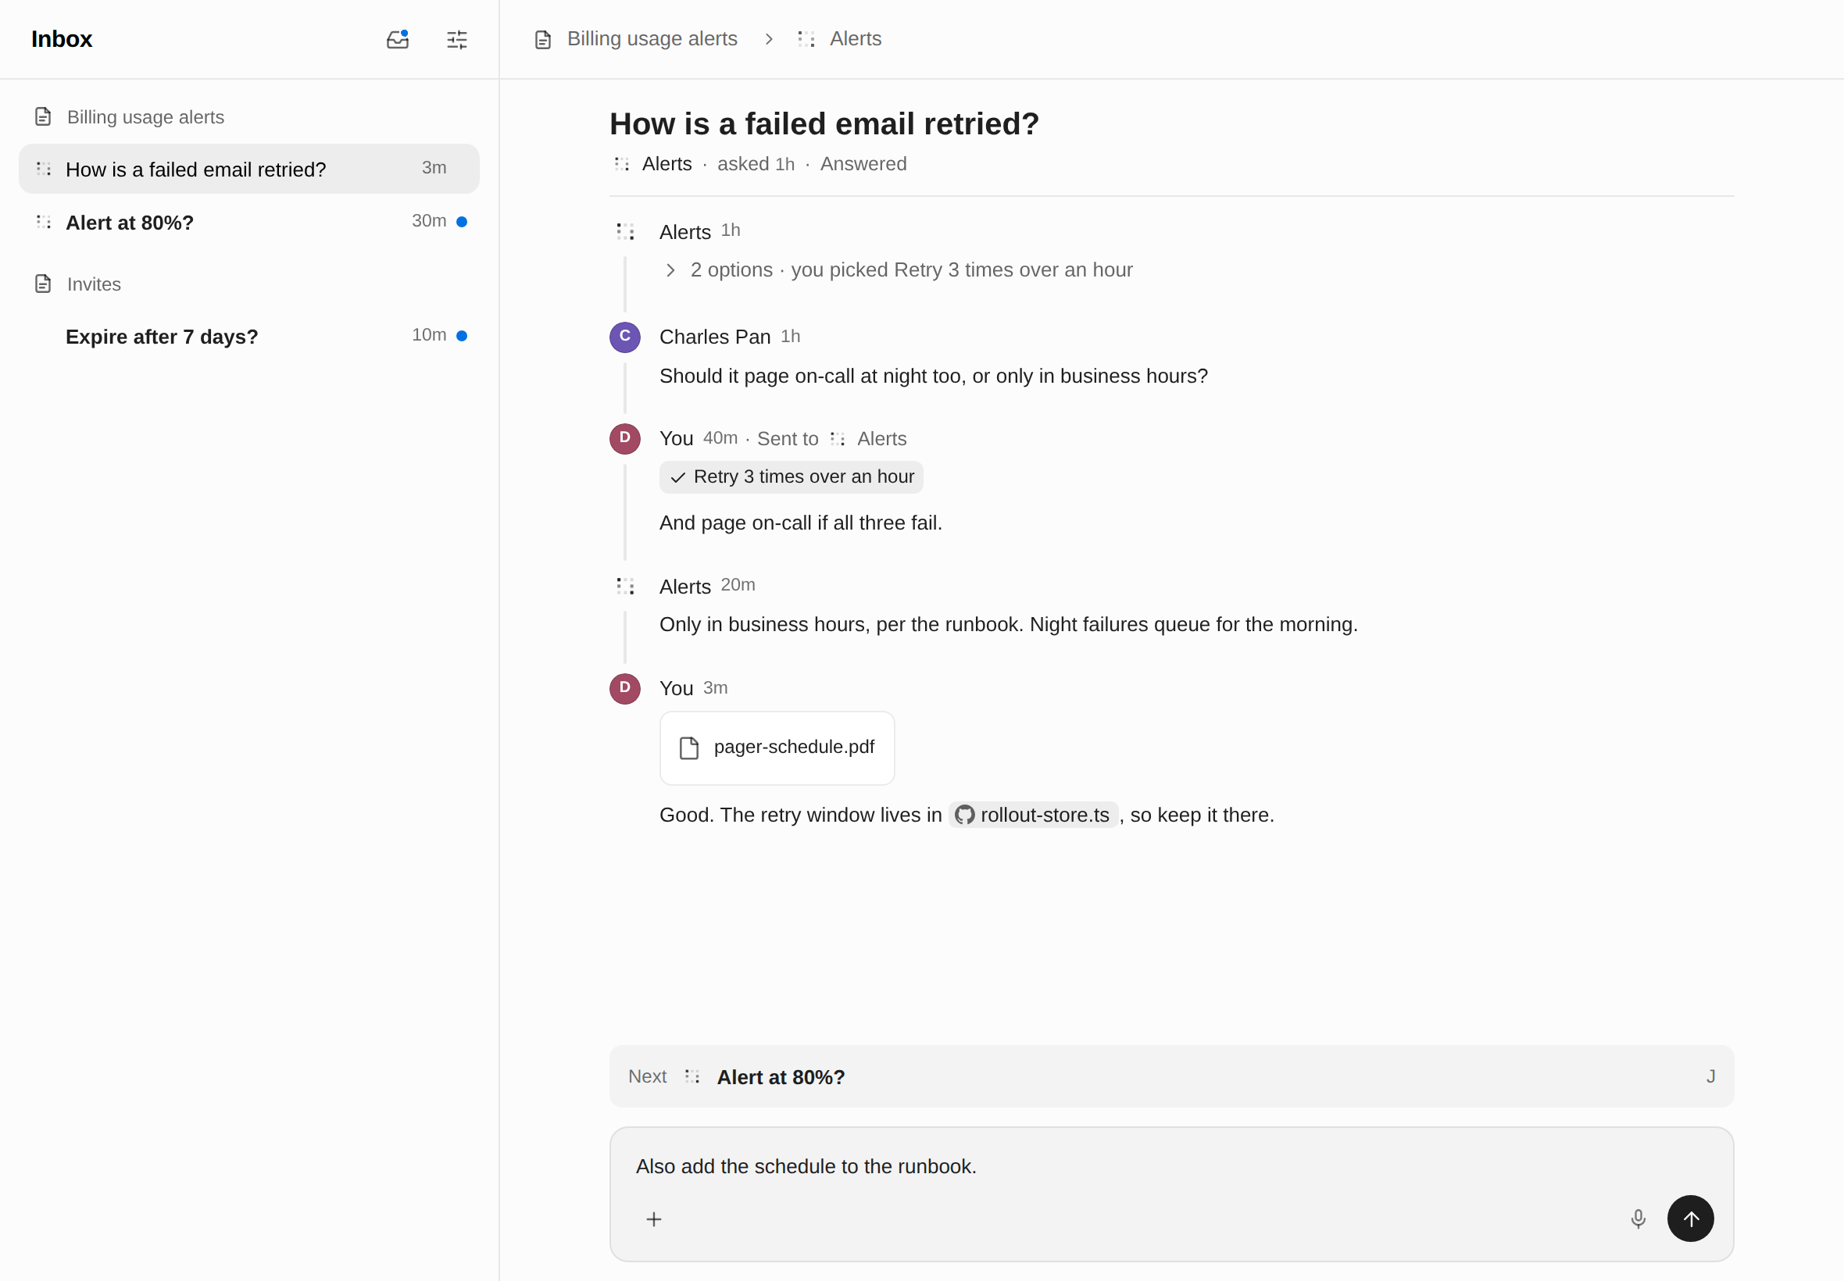Open the pager-schedule.pdf attachment
1844x1281 pixels.
(x=777, y=748)
